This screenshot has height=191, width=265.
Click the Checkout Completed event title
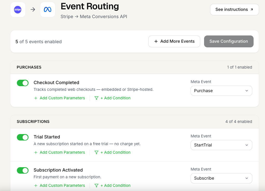coord(57,83)
